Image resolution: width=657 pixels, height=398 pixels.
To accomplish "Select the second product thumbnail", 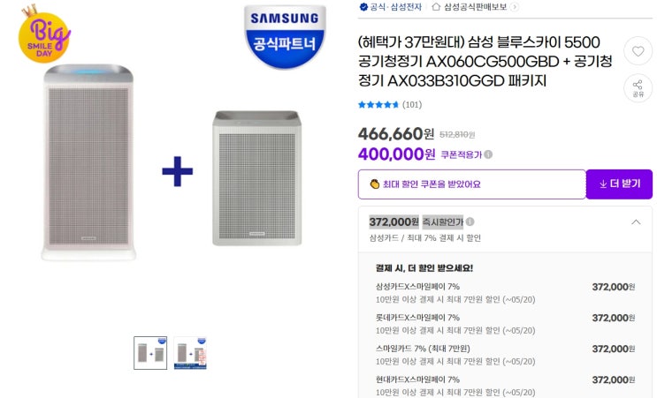I will click(x=190, y=352).
